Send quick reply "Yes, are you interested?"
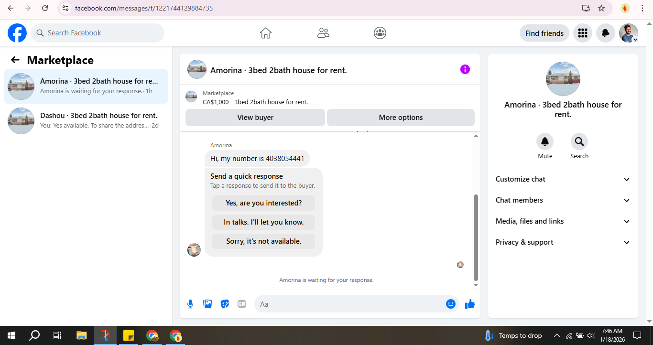This screenshot has height=345, width=653. (264, 203)
